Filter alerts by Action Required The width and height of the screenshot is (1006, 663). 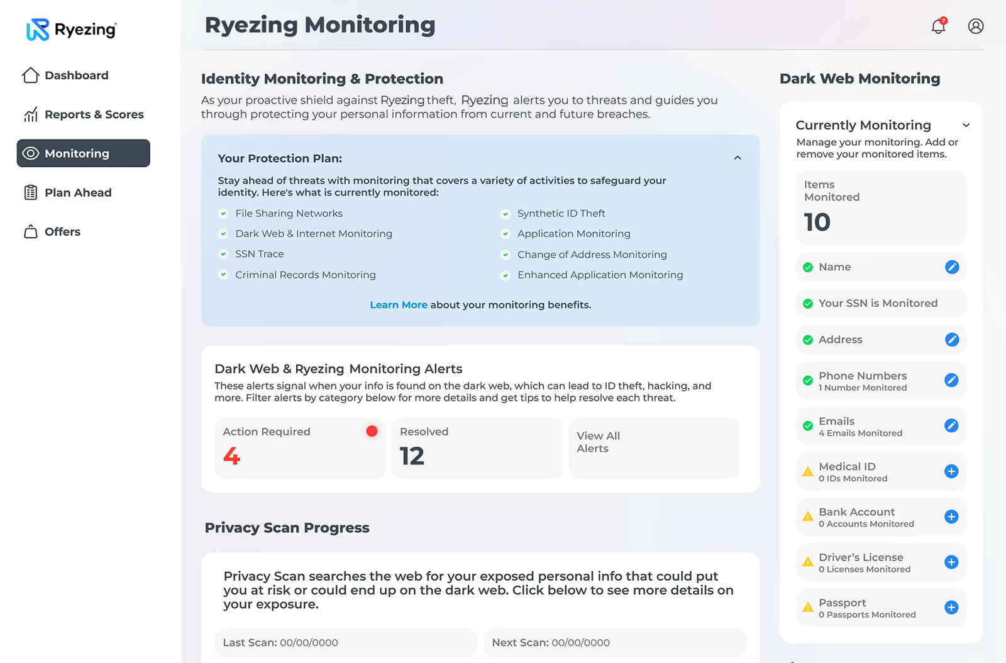point(299,447)
